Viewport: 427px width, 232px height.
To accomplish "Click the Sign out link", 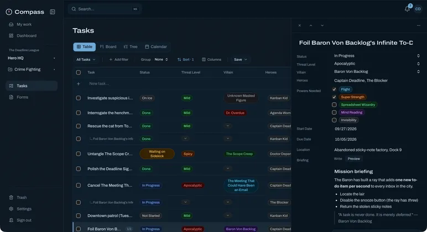I will [x=32, y=220].
